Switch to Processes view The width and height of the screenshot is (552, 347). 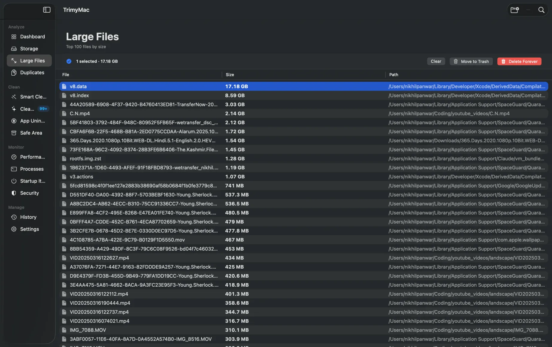point(29,169)
